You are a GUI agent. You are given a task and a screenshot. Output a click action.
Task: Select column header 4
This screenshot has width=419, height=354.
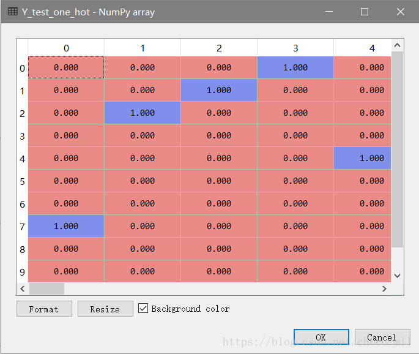[362, 48]
